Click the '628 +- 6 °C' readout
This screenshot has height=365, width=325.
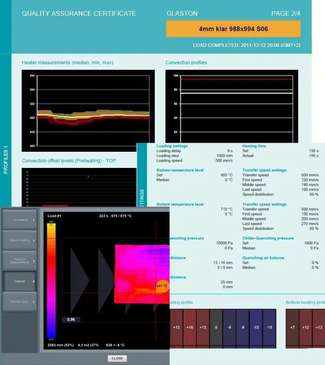point(115,345)
